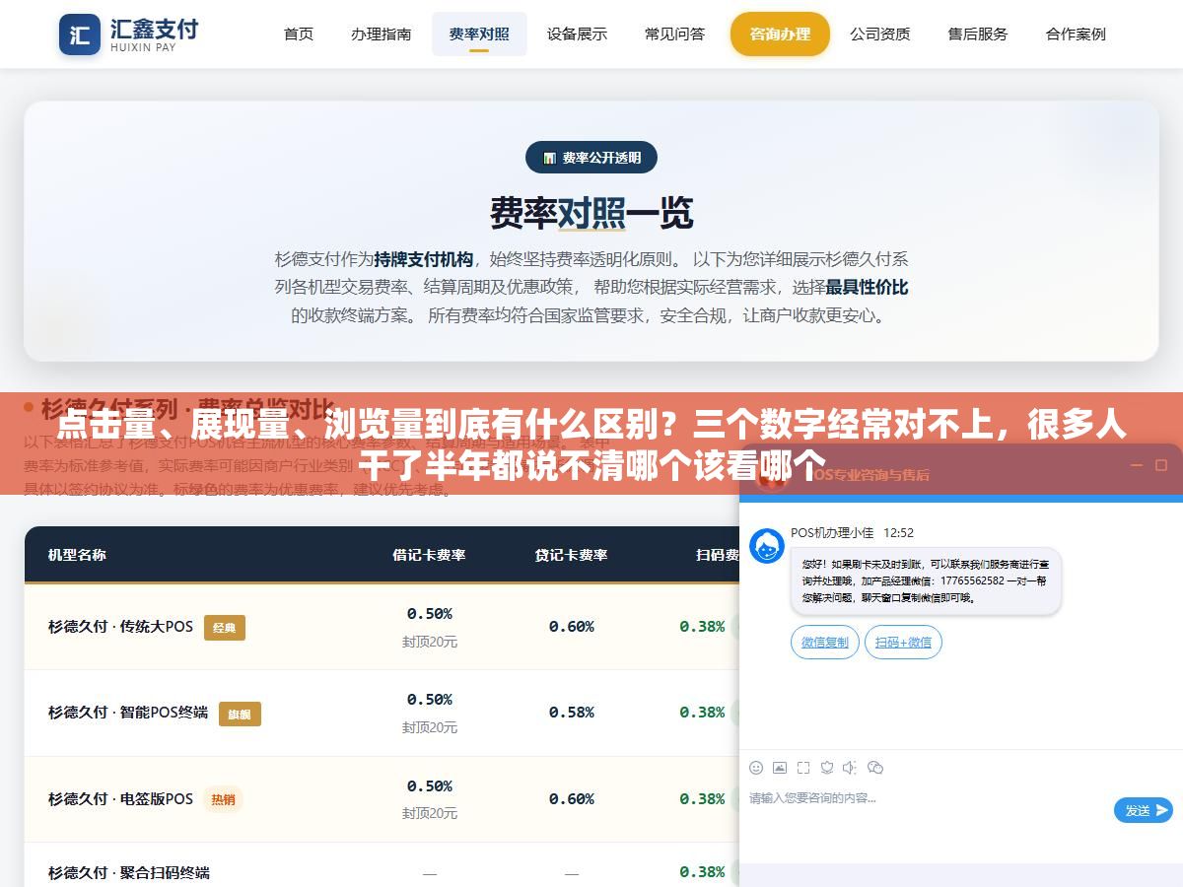Click the 0.38% scan rate for 电签版POS
The width and height of the screenshot is (1183, 887).
(702, 799)
